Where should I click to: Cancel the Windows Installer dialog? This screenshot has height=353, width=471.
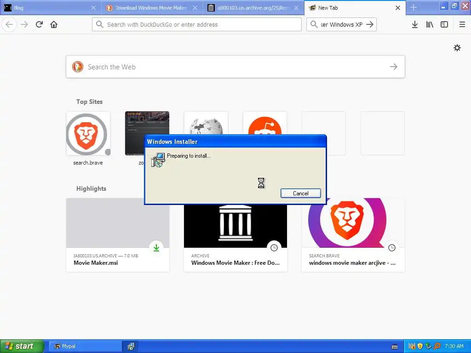(301, 194)
